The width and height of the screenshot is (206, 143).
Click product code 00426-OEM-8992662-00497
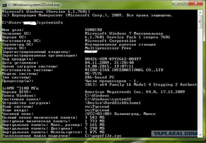[113, 59]
